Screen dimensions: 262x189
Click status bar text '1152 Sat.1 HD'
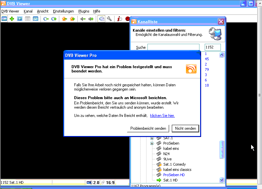(x=12, y=182)
